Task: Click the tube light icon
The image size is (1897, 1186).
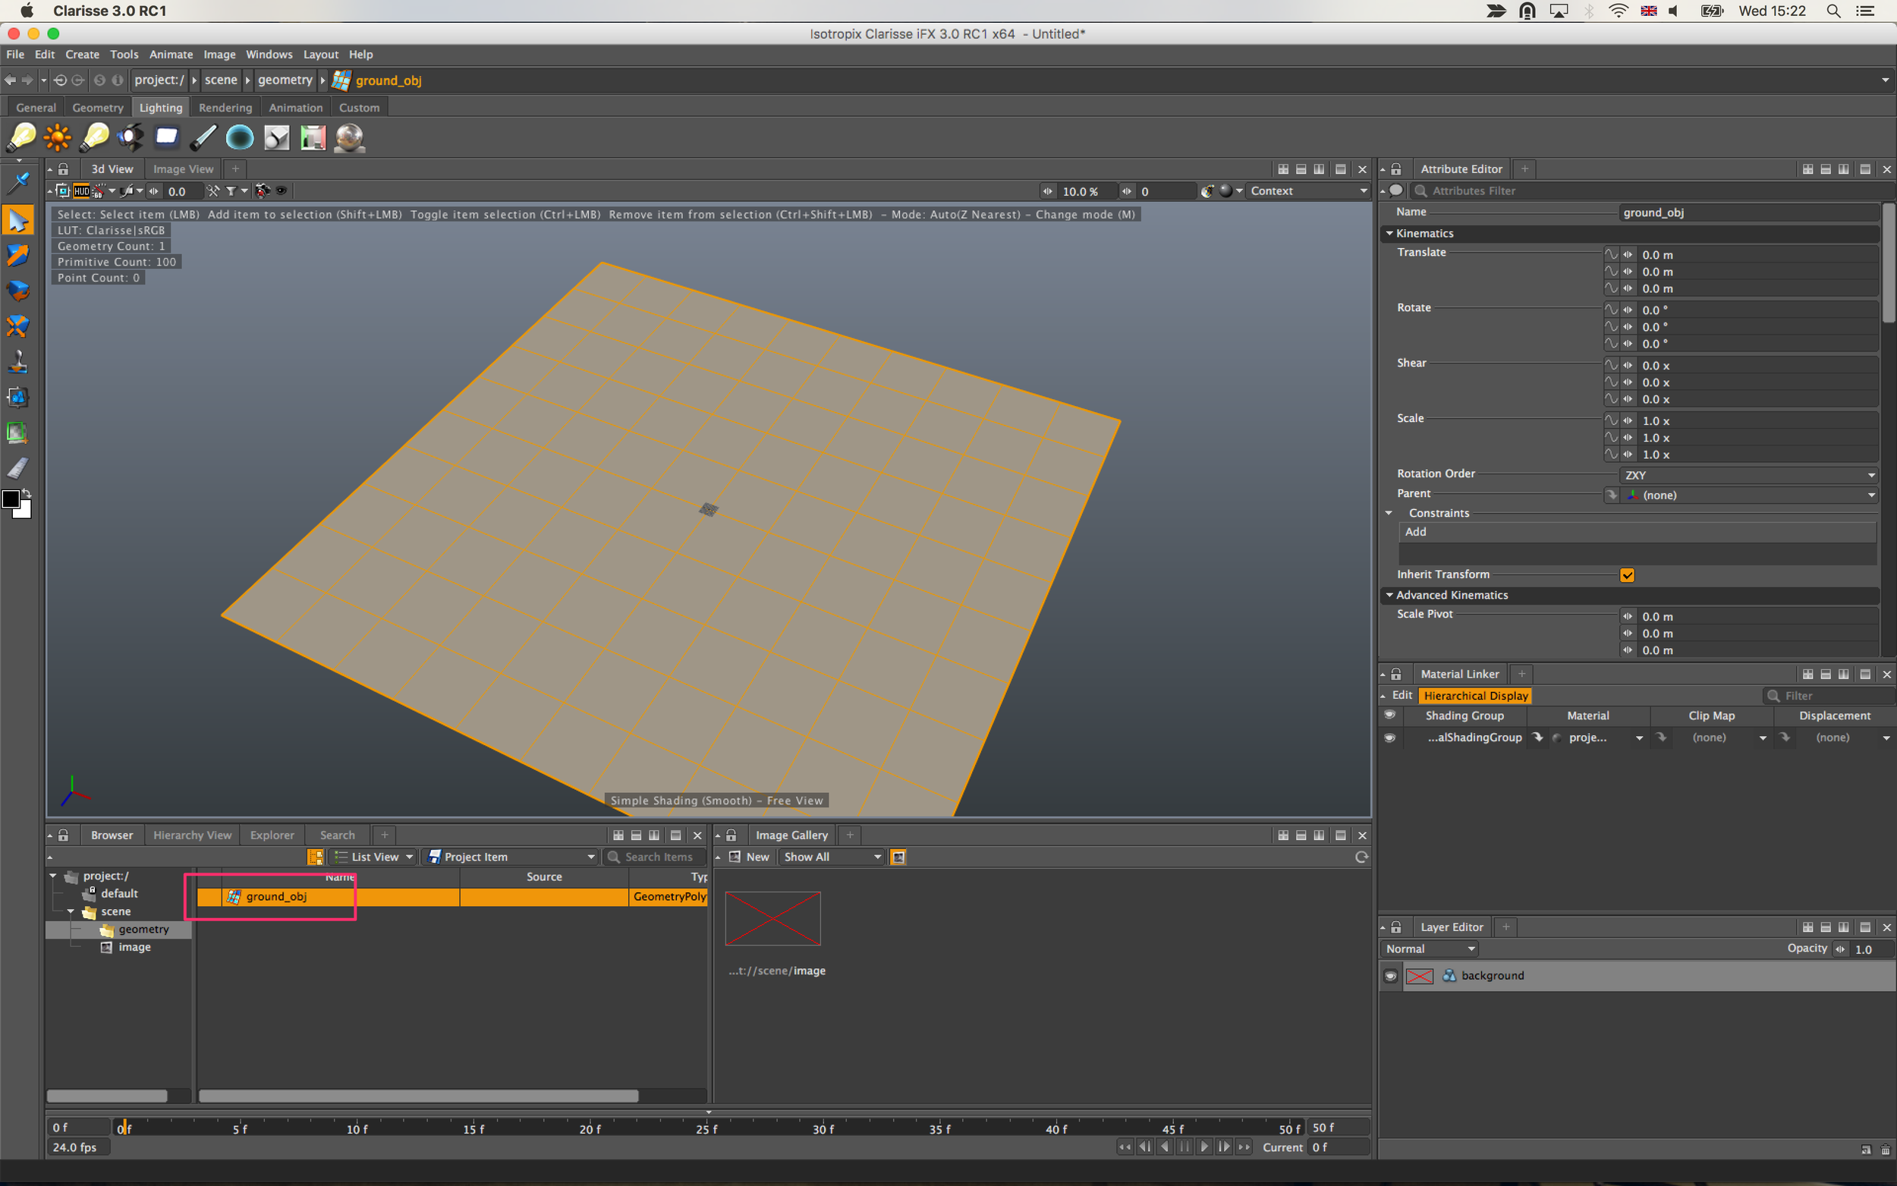Action: tap(203, 137)
